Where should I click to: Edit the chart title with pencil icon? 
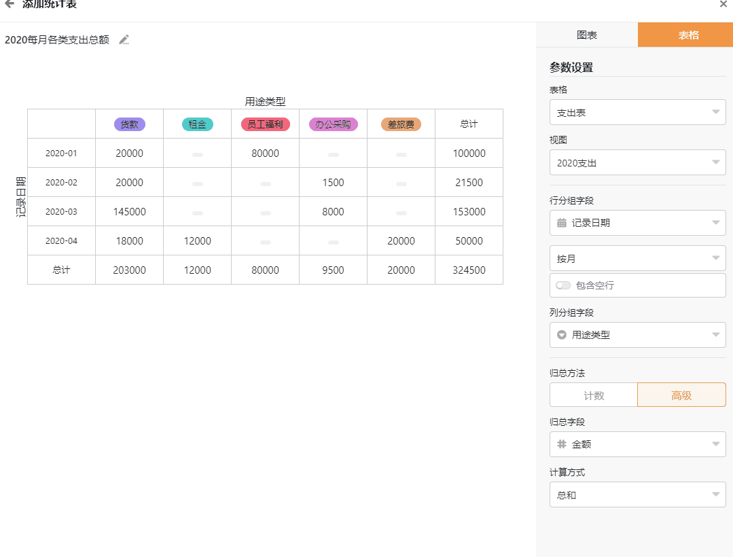124,39
